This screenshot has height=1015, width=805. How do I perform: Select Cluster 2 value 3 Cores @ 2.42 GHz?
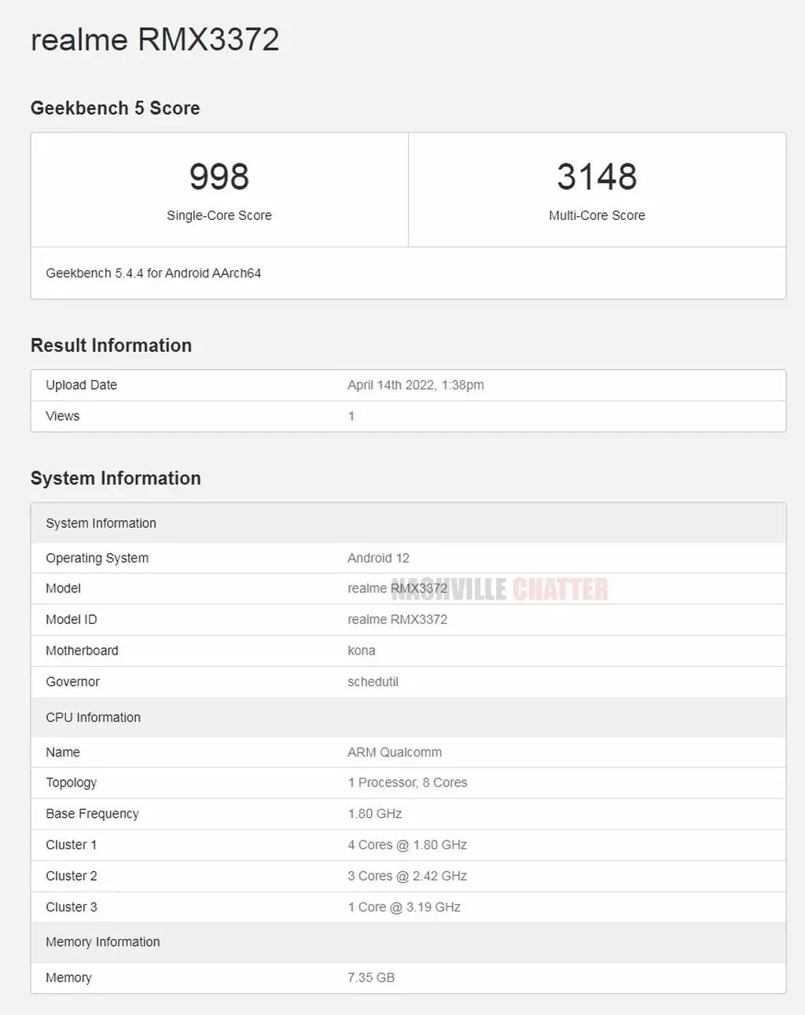[x=407, y=876]
